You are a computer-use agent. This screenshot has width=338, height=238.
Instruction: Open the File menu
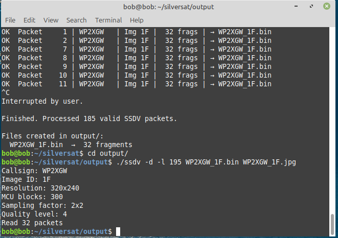tap(10, 20)
